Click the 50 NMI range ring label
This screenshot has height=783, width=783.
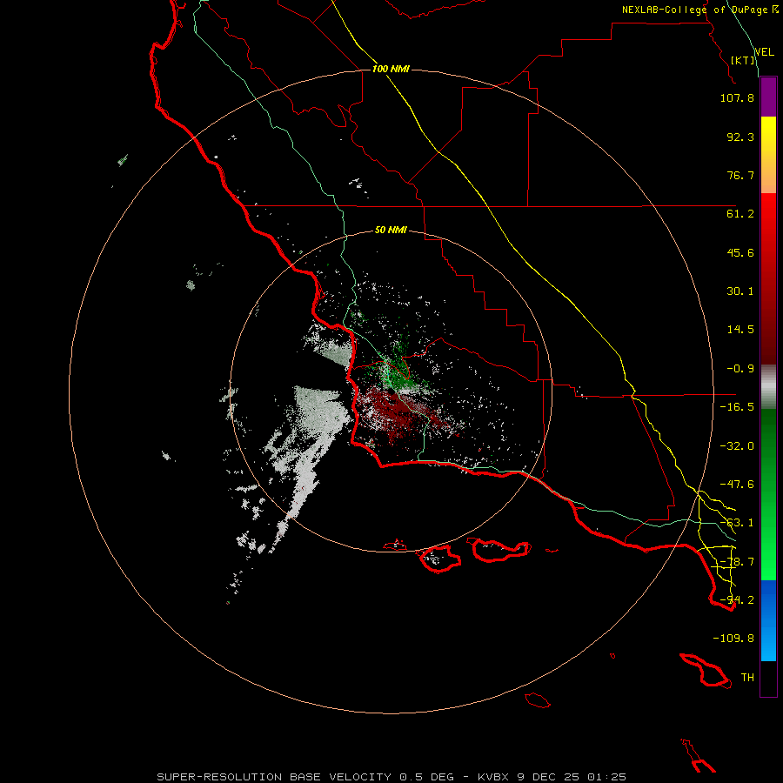pos(391,230)
